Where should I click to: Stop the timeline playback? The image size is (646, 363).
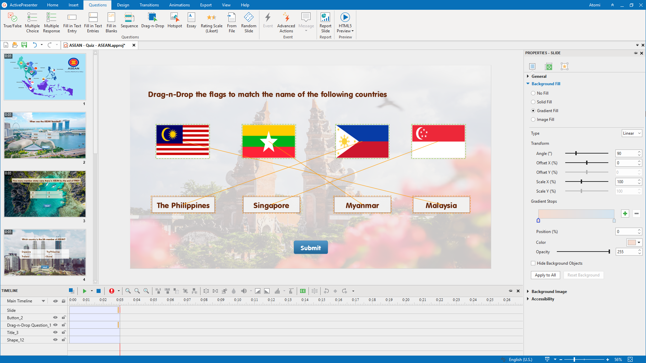99,291
